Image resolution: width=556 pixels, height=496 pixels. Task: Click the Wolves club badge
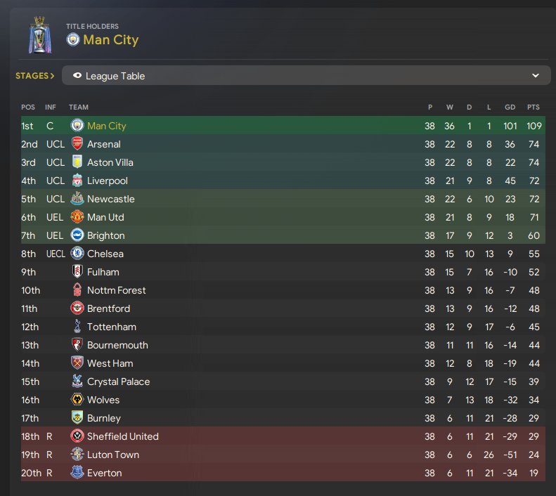point(77,400)
